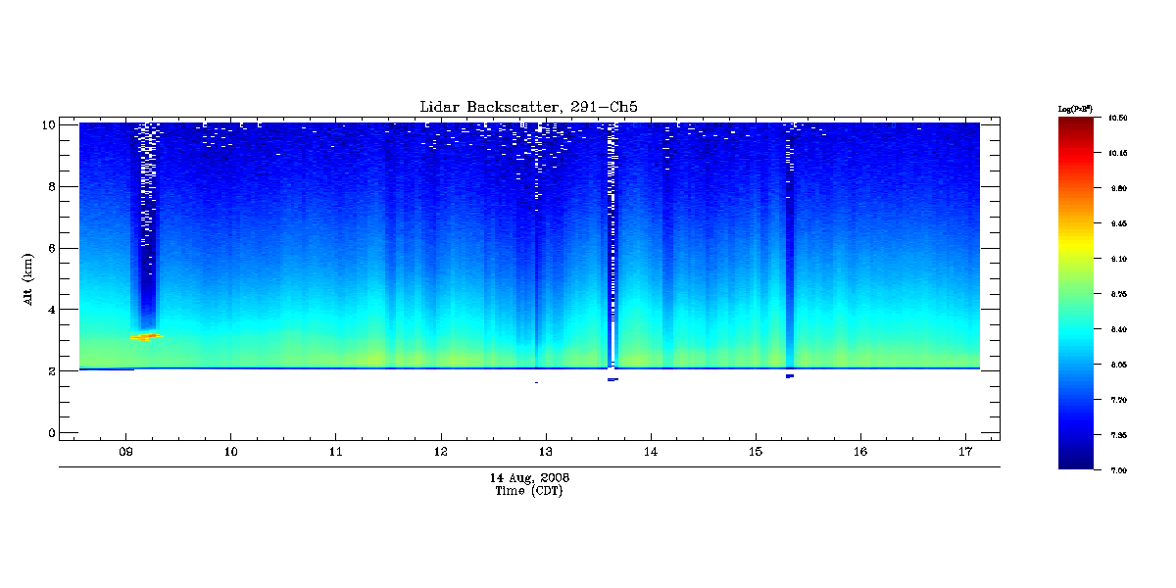Screen dimensions: 1176x588
Task: Click the colorbar value '8.05'
Action: point(1118,365)
